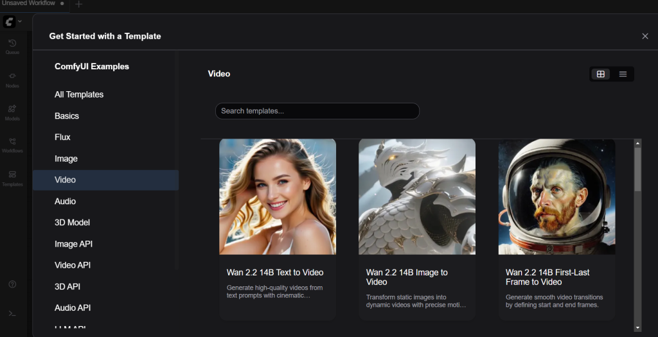Image resolution: width=658 pixels, height=337 pixels.
Task: Click the 'Wan 2.2 14B Text to Video' title
Action: tap(275, 272)
